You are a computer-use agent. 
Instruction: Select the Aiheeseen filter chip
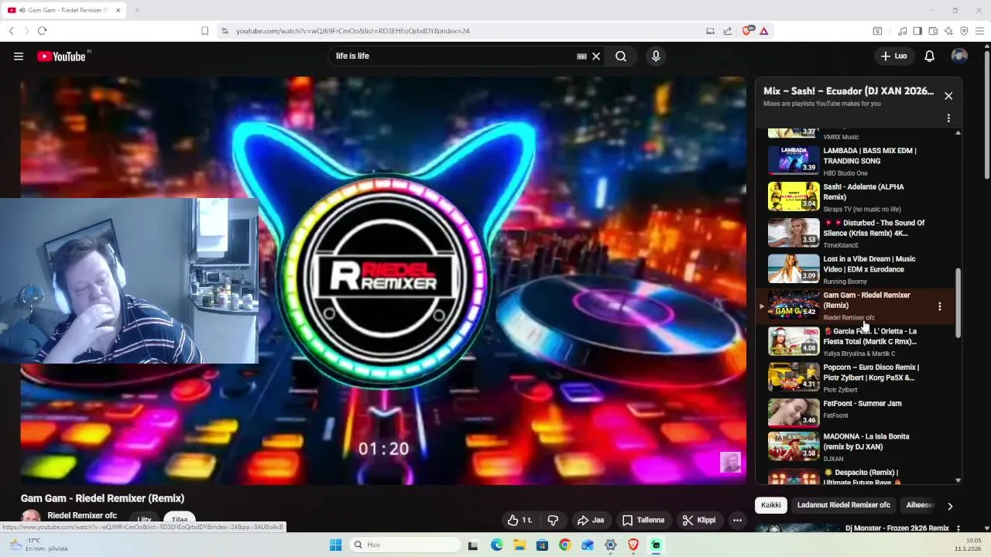[x=920, y=505]
